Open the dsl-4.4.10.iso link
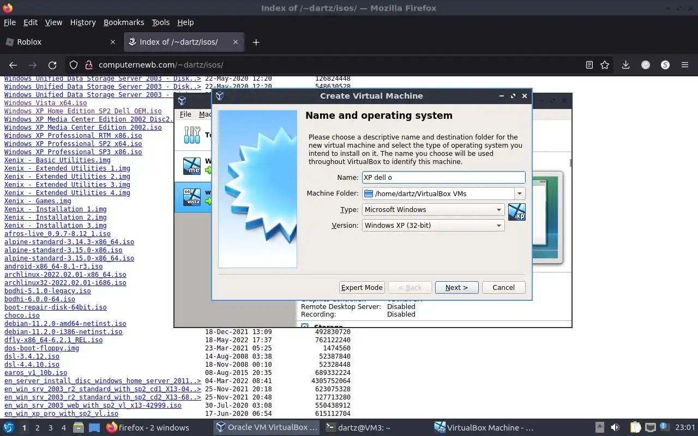Viewport: 698px width, 436px height. click(x=32, y=365)
